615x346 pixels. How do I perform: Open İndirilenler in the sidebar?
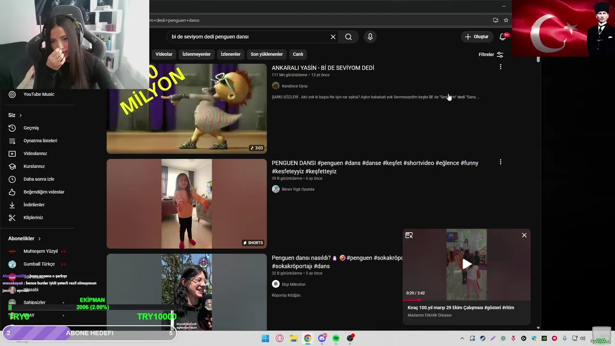point(34,205)
